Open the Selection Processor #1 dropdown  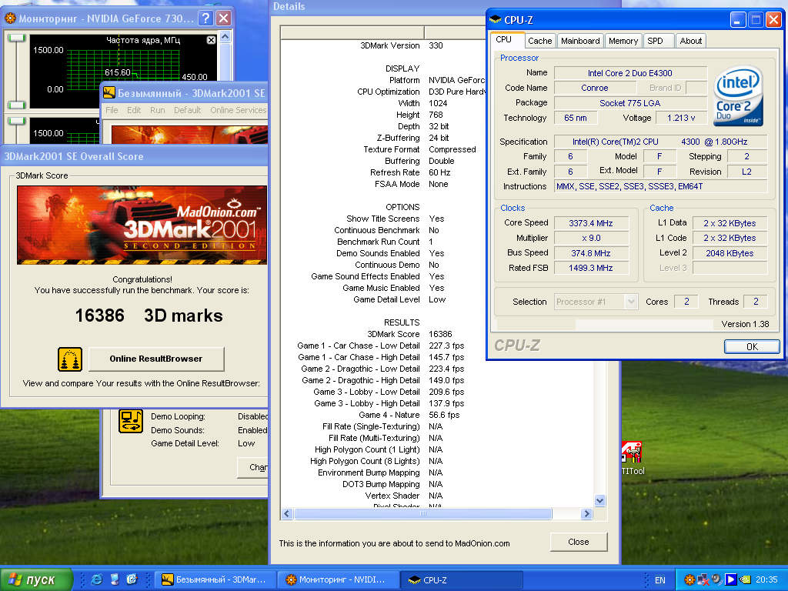tap(596, 302)
